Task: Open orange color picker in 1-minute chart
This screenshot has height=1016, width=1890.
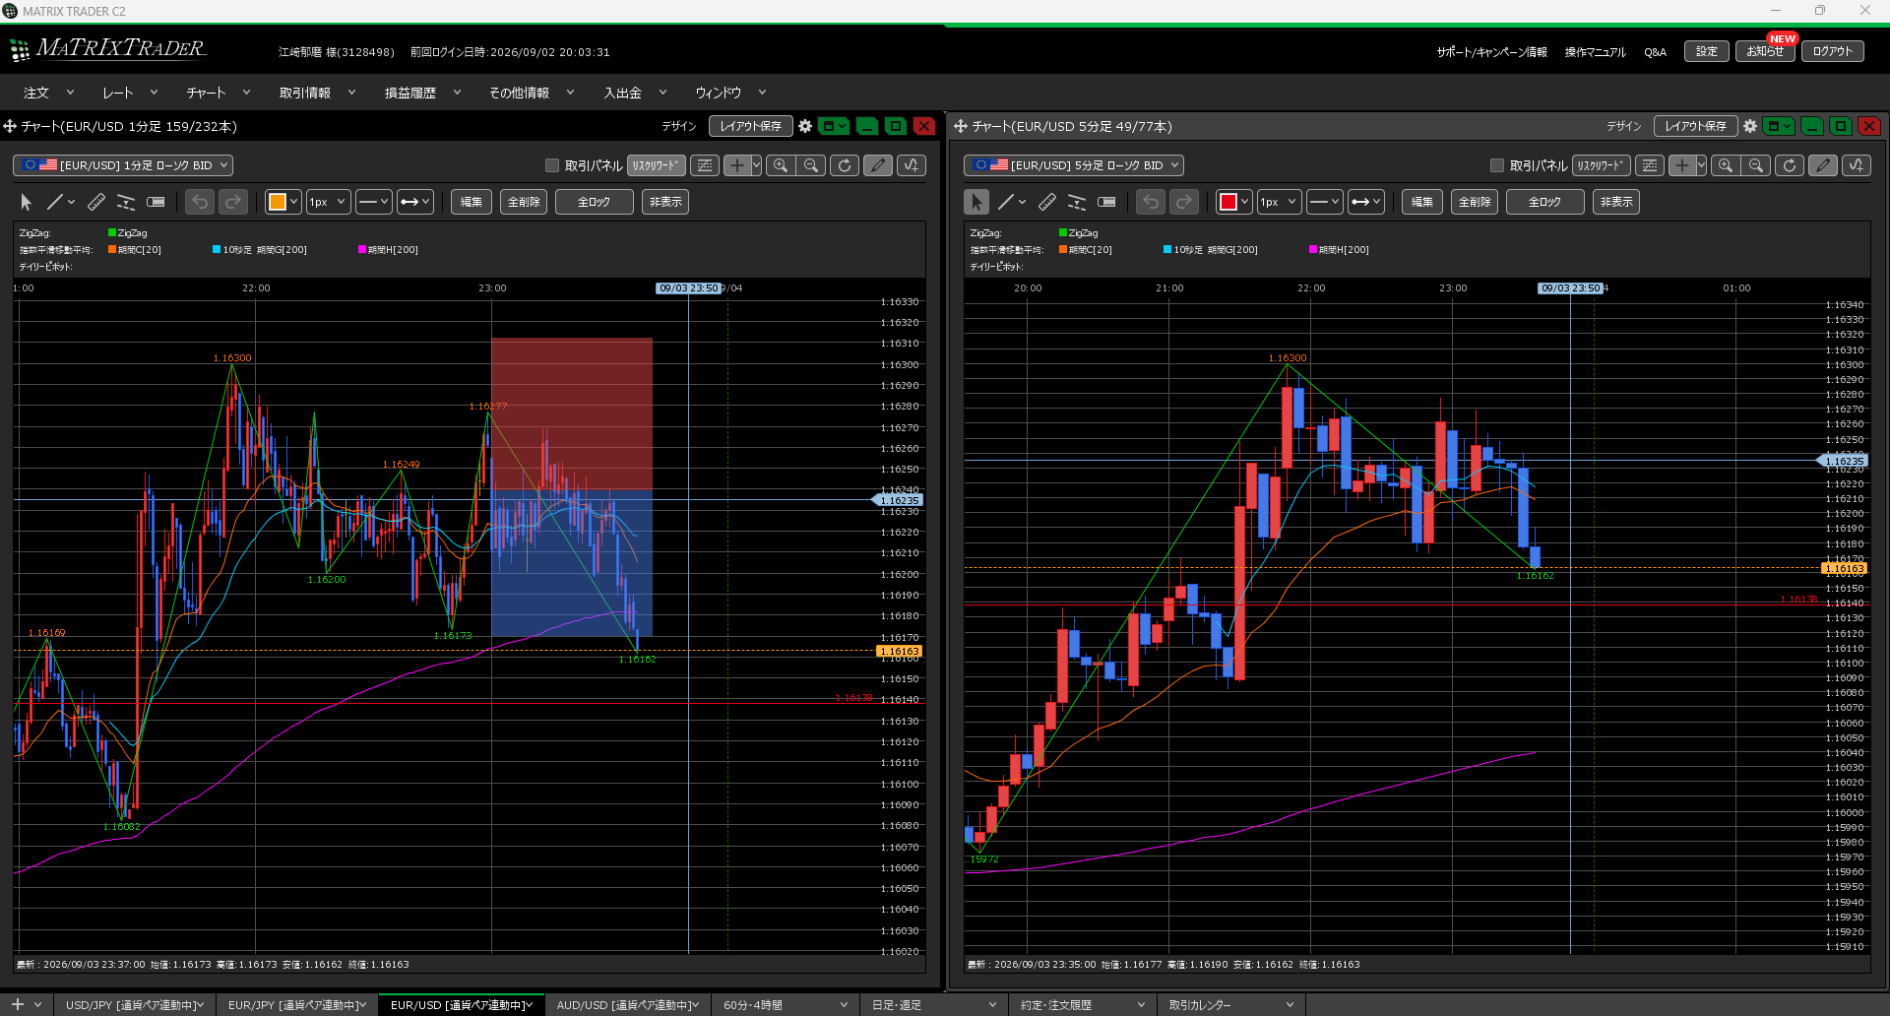Action: coord(283,202)
